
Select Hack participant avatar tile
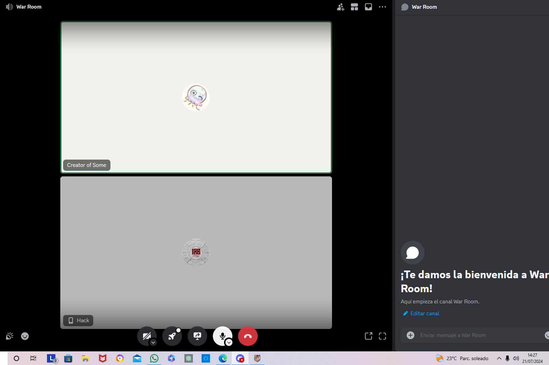pos(196,253)
